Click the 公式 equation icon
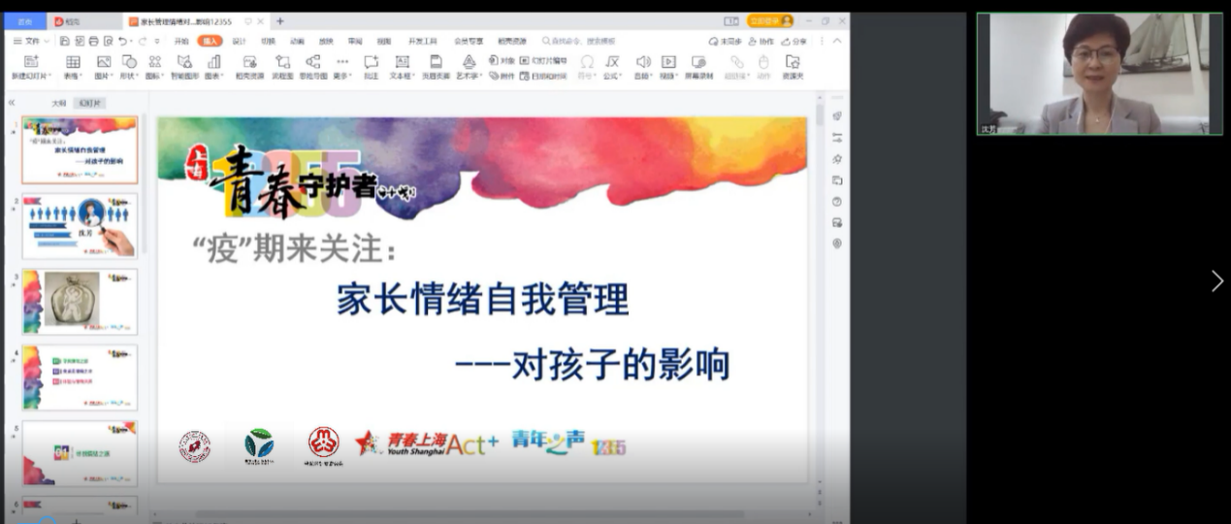Viewport: 1231px width, 524px height. [612, 62]
